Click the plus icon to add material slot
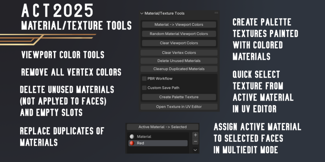This screenshot has height=162, width=325. (196, 135)
